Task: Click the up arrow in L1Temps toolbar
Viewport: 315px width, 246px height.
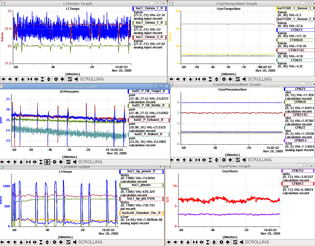Action: 16,79
